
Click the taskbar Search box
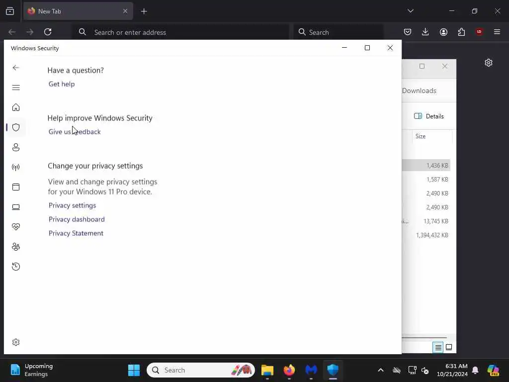pos(201,370)
